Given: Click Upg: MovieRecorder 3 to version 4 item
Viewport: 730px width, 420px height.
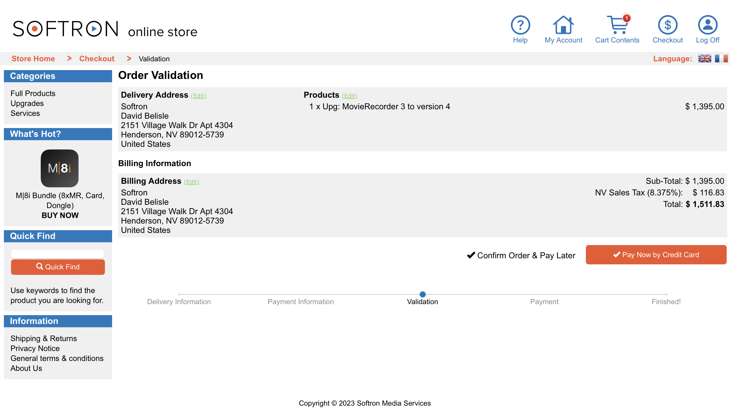Looking at the screenshot, I should click(x=380, y=107).
